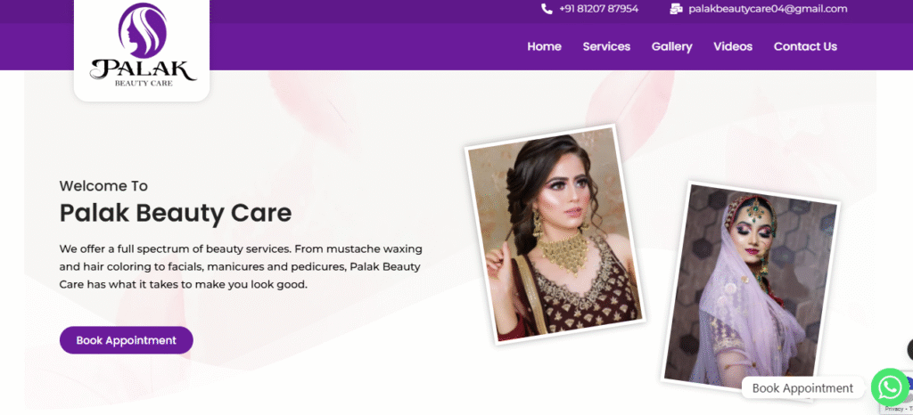Open the Services menu item
The height and width of the screenshot is (415, 913).
(x=606, y=46)
